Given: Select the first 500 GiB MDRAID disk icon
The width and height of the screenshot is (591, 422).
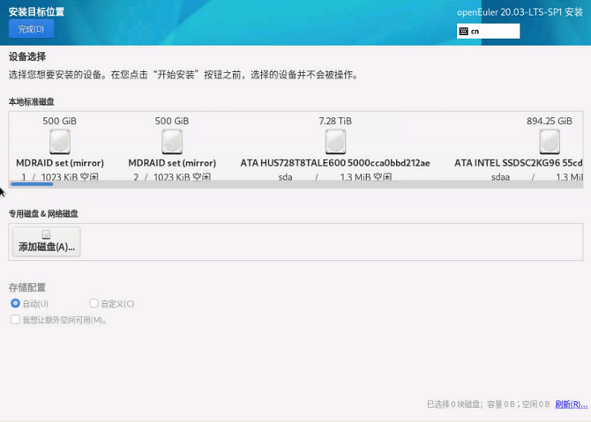Looking at the screenshot, I should [x=59, y=141].
